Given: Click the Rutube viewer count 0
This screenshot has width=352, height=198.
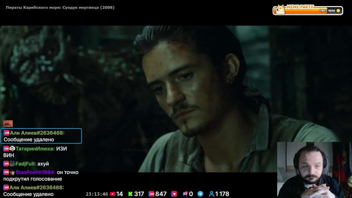Looking at the screenshot, I should click(x=191, y=194).
